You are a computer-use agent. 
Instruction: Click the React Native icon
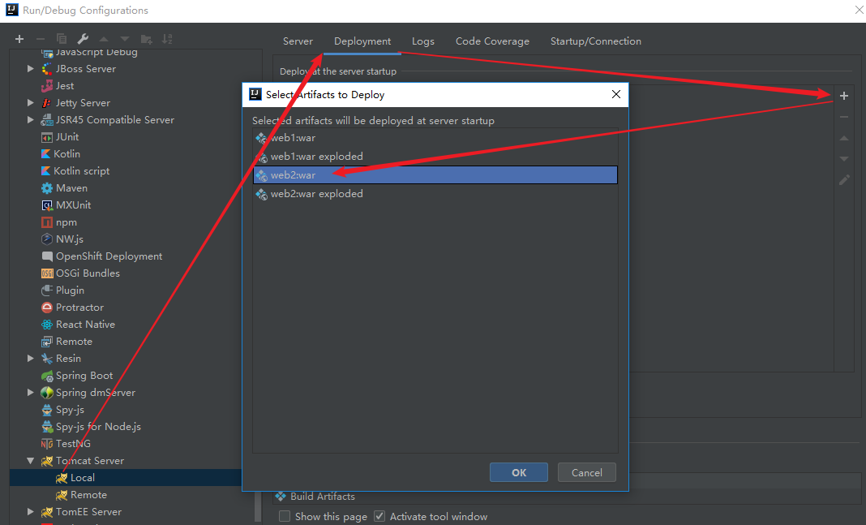coord(47,325)
